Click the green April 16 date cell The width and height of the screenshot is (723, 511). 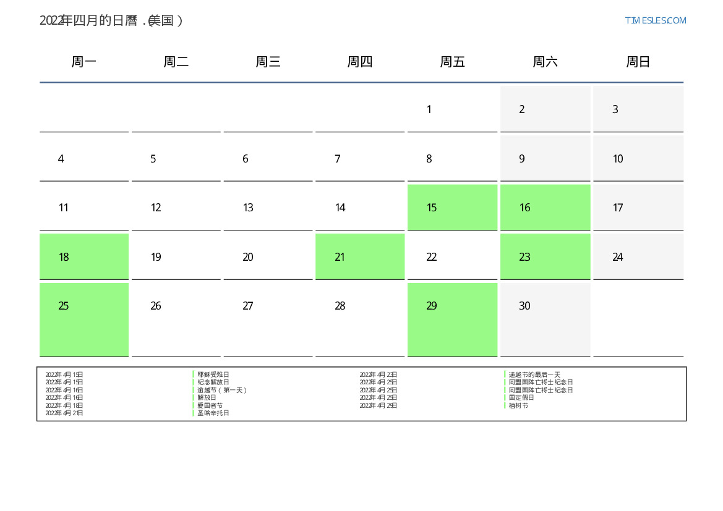coord(545,208)
